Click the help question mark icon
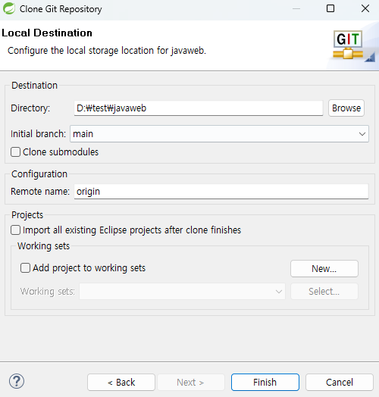This screenshot has height=397, width=379. pos(17,381)
